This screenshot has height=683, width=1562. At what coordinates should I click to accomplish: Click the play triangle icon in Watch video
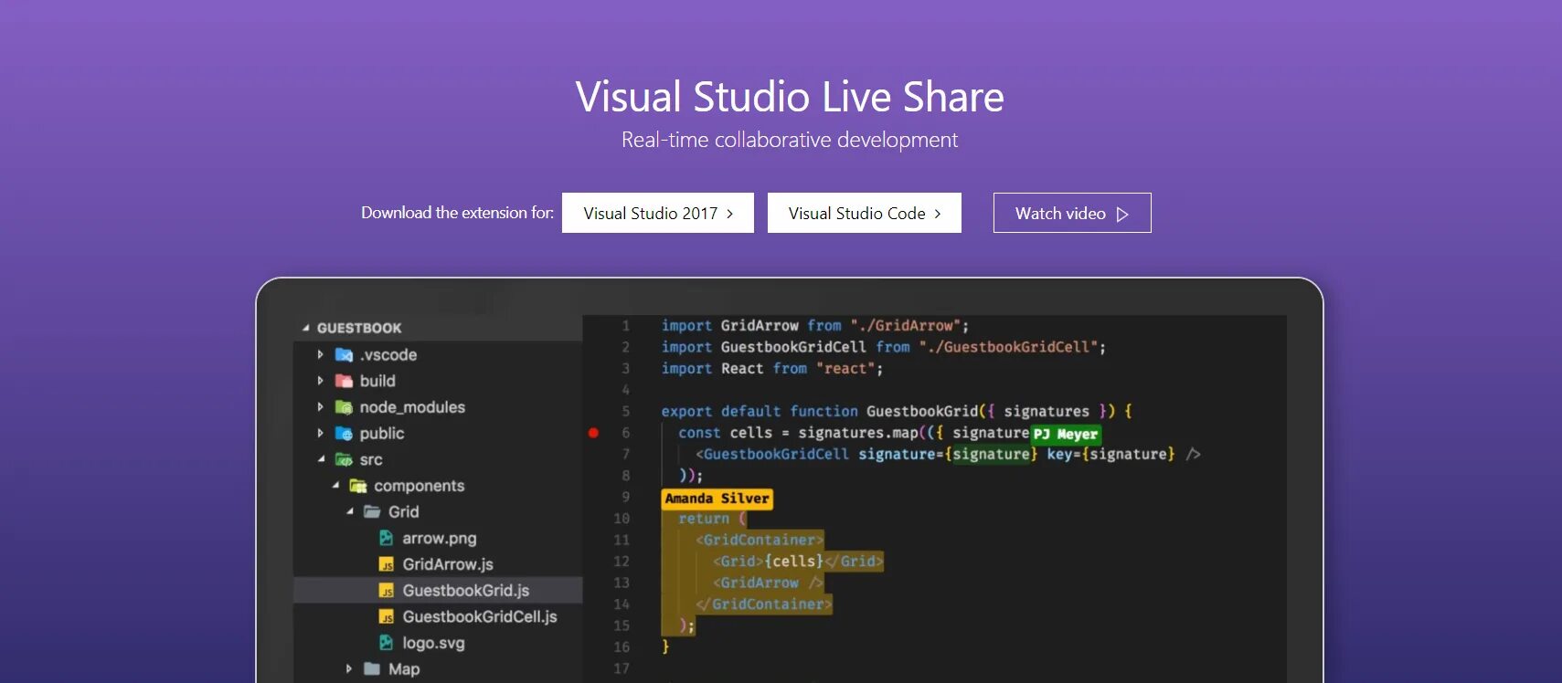(x=1122, y=214)
